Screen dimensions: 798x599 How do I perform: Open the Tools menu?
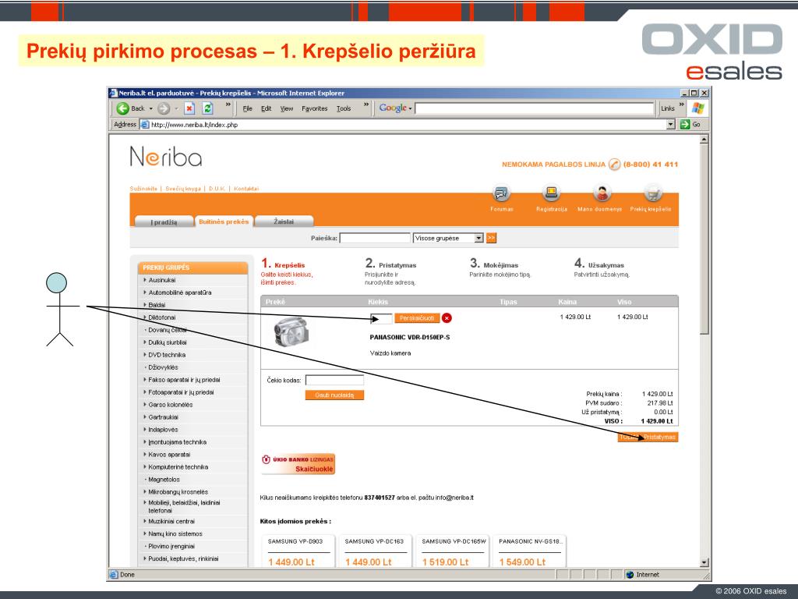(x=344, y=108)
